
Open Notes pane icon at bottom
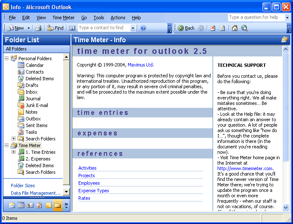pos(49,205)
